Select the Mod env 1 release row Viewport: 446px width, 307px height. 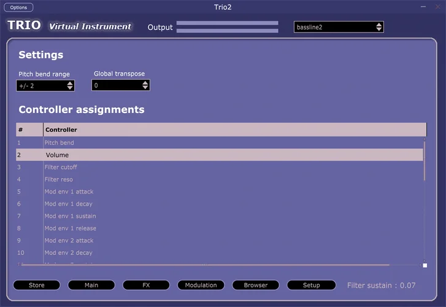pos(219,228)
